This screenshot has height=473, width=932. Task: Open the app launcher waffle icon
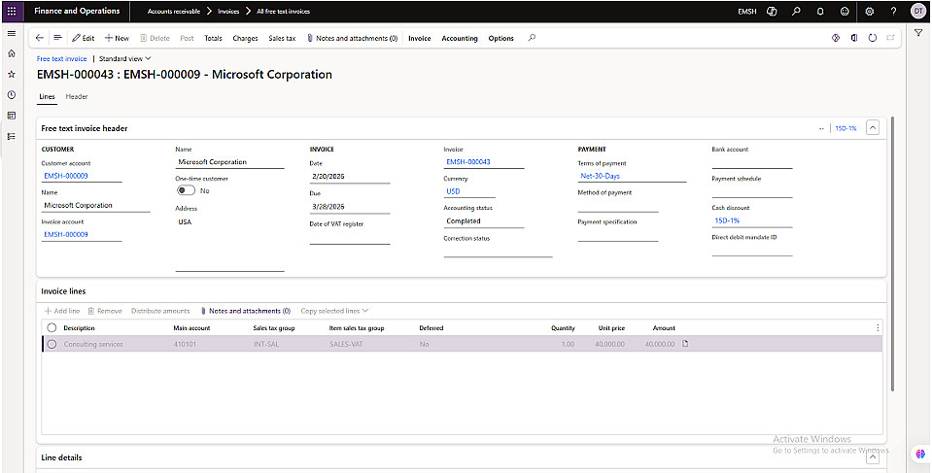pos(12,11)
